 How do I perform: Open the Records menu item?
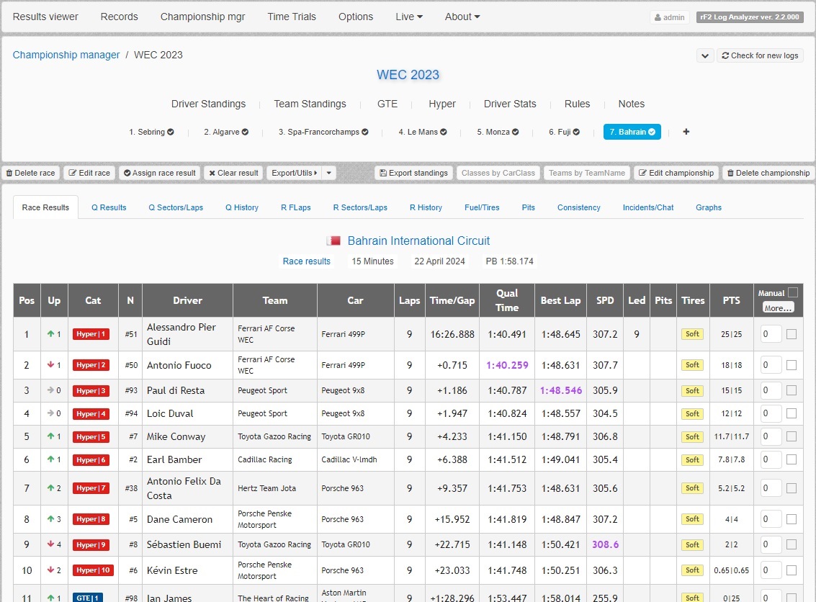pyautogui.click(x=119, y=17)
